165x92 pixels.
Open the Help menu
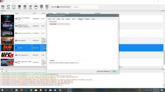(x=36, y=3)
